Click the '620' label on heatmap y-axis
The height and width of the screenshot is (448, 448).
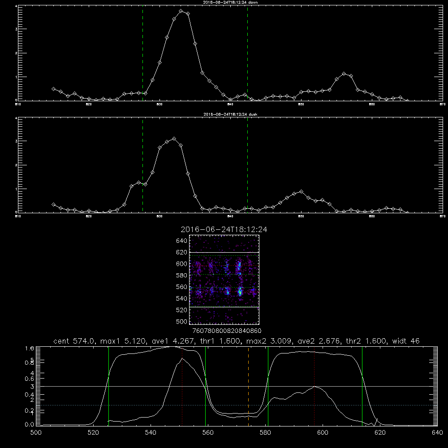click(x=182, y=252)
